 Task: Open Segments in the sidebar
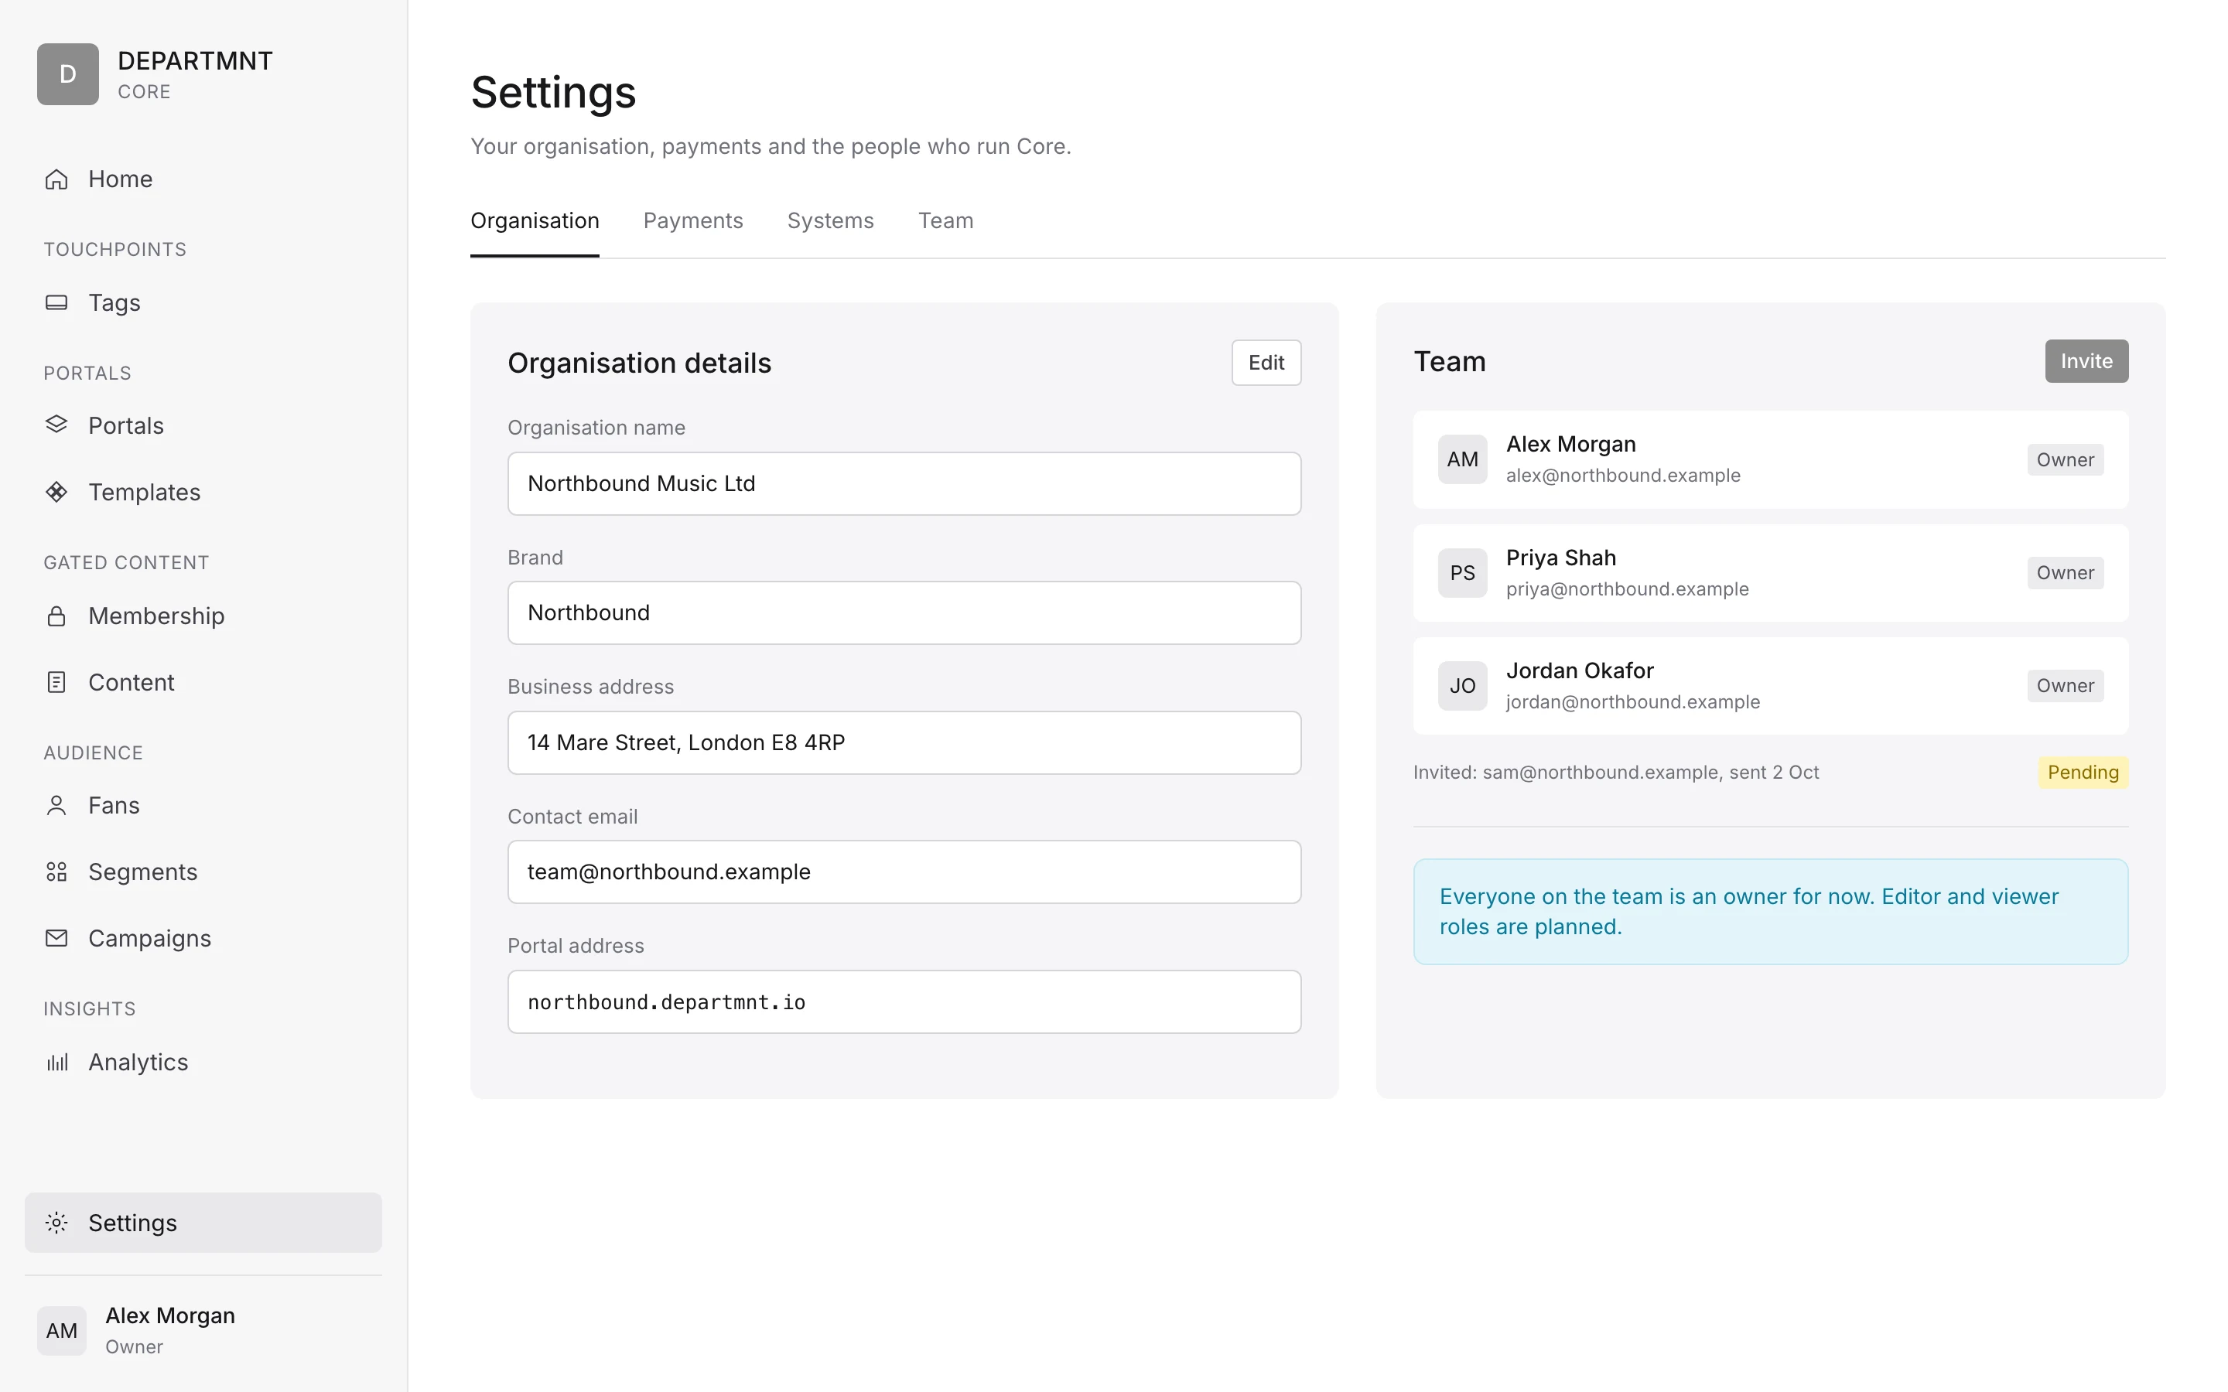(203, 872)
